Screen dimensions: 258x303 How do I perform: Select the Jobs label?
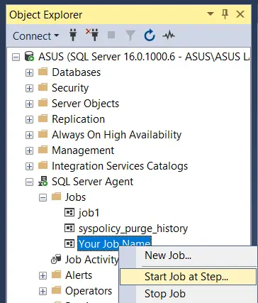[75, 197]
